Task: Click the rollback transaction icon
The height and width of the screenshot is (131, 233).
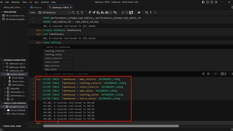Action: [127, 13]
